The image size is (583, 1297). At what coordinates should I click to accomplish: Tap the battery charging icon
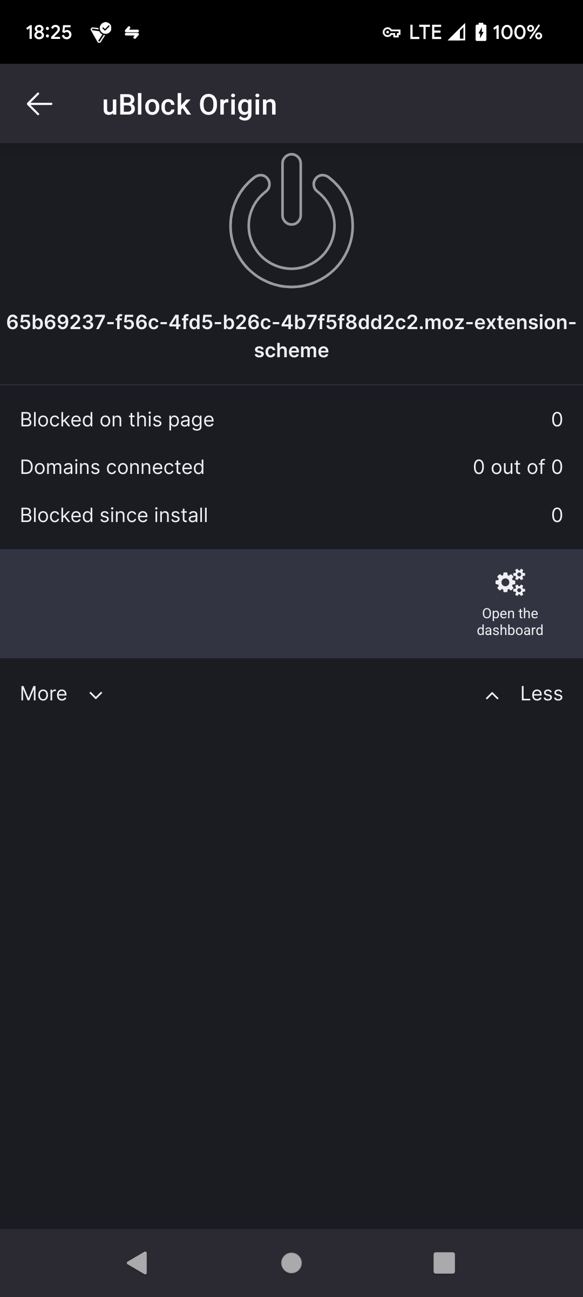(480, 32)
